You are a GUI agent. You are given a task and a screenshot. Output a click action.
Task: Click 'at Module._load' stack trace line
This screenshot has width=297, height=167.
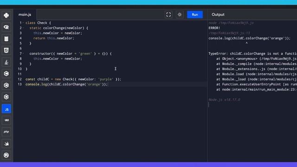click(x=257, y=79)
